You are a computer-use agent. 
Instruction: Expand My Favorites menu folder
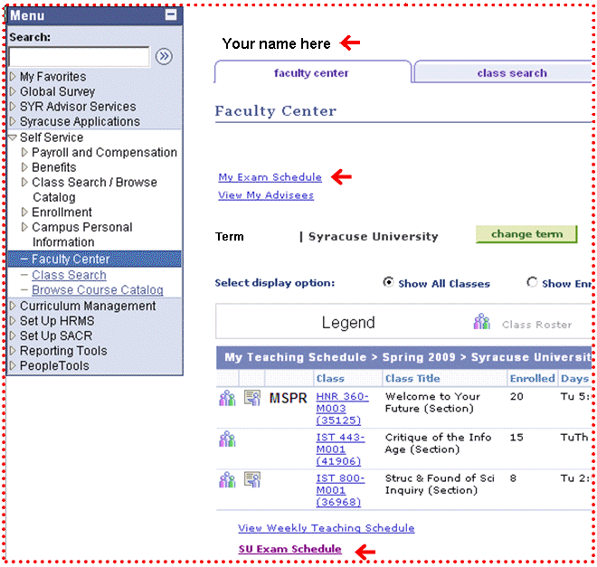pos(13,77)
